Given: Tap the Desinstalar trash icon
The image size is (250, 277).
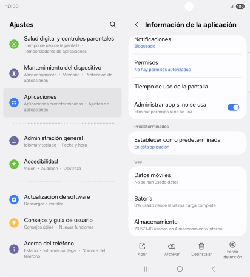Looking at the screenshot, I should (201, 246).
